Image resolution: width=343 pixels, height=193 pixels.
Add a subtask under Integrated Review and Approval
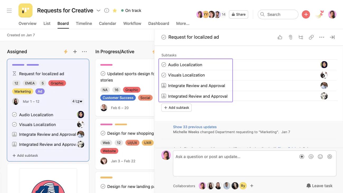[176, 107]
